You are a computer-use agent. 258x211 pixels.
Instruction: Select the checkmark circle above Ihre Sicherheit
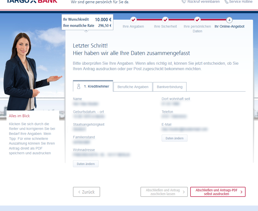(x=165, y=20)
